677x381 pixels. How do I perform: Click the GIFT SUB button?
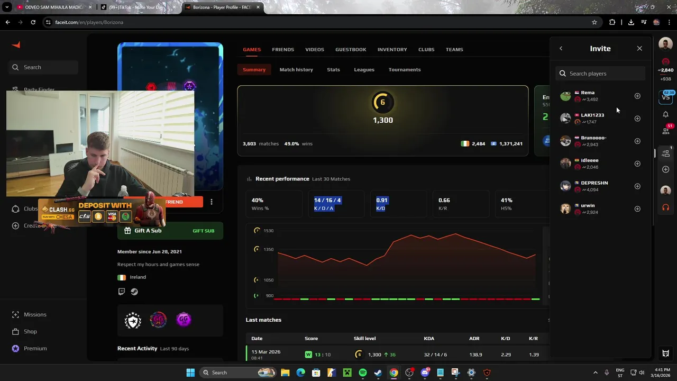204,231
